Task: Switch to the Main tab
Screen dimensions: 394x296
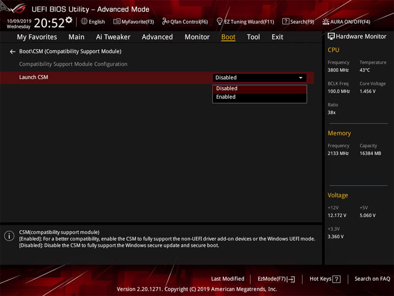Action: [x=77, y=37]
